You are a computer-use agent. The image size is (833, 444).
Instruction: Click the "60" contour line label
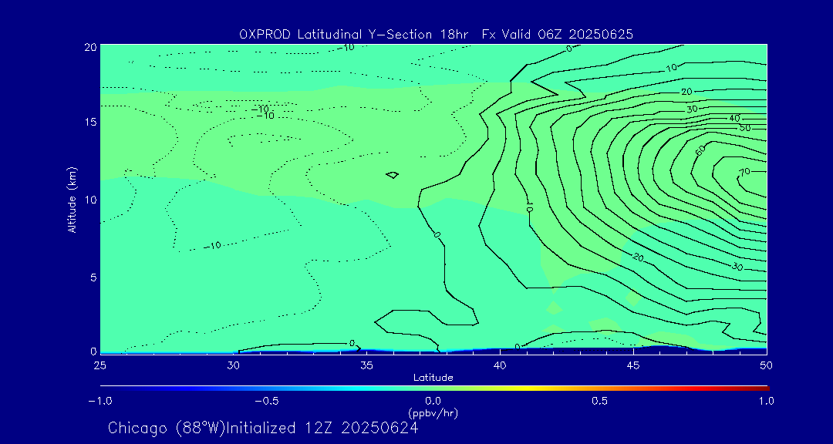point(701,151)
